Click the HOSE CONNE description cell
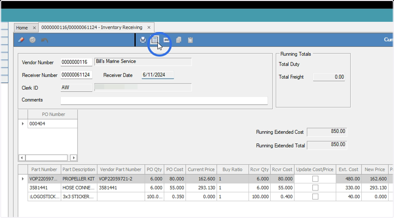The image size is (394, 218). pos(79,188)
